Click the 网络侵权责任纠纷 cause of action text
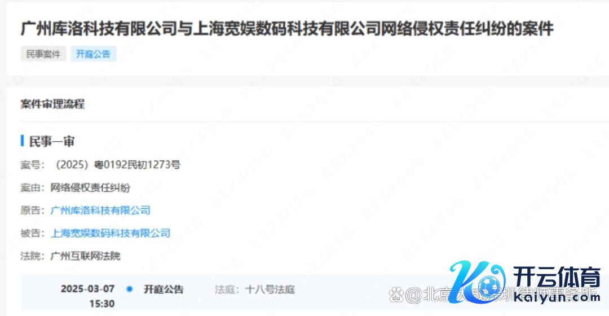Screen dimensions: 609x316 [x=90, y=188]
